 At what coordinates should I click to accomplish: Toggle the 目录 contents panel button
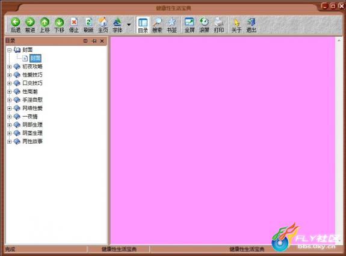pyautogui.click(x=143, y=25)
